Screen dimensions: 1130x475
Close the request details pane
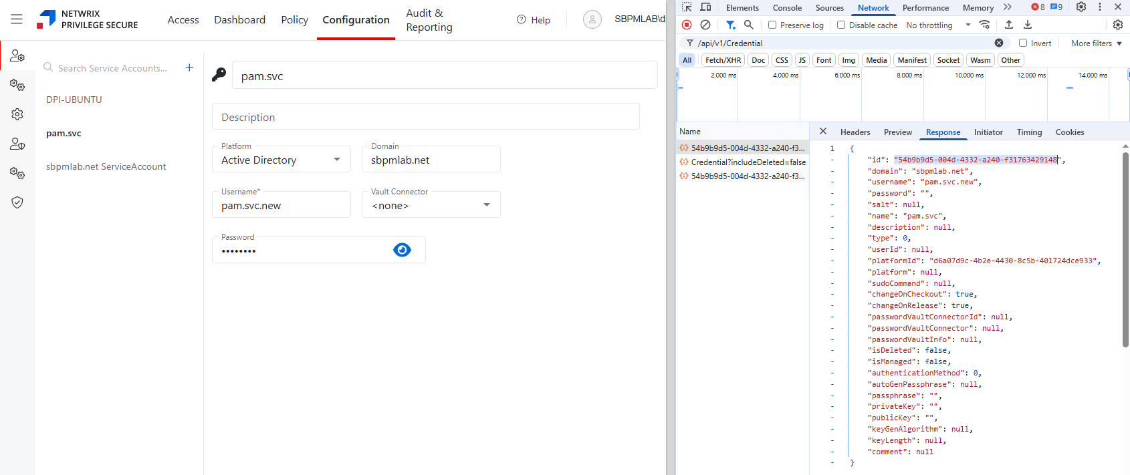click(x=823, y=132)
